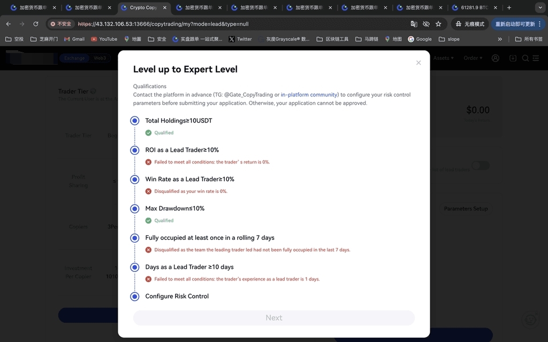Bookmark this page with the star icon
Image resolution: width=548 pixels, height=342 pixels.
coord(438,24)
